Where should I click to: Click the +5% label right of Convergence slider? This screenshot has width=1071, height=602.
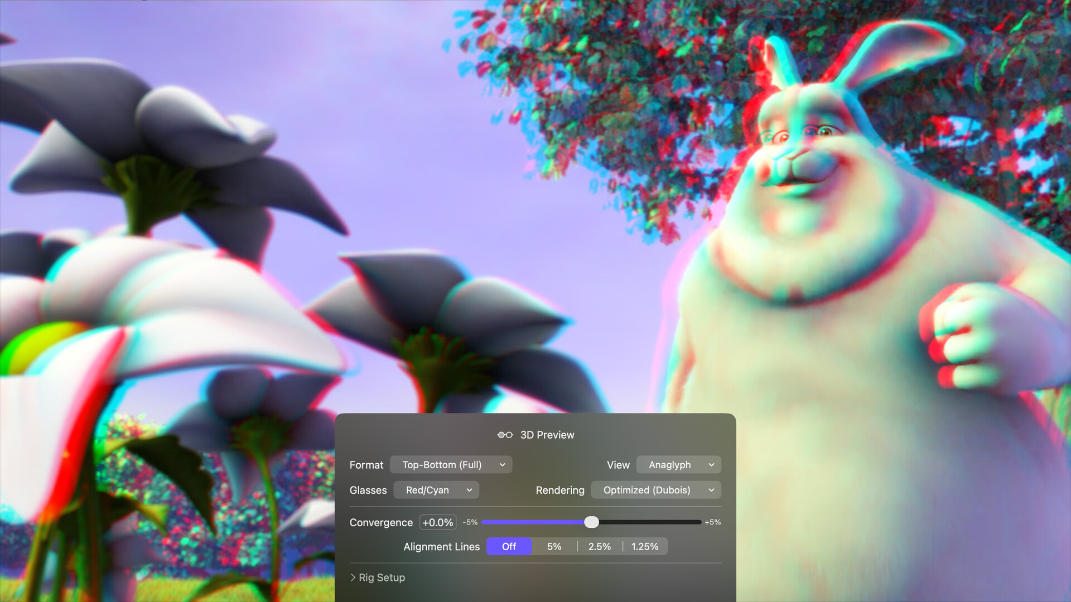713,522
